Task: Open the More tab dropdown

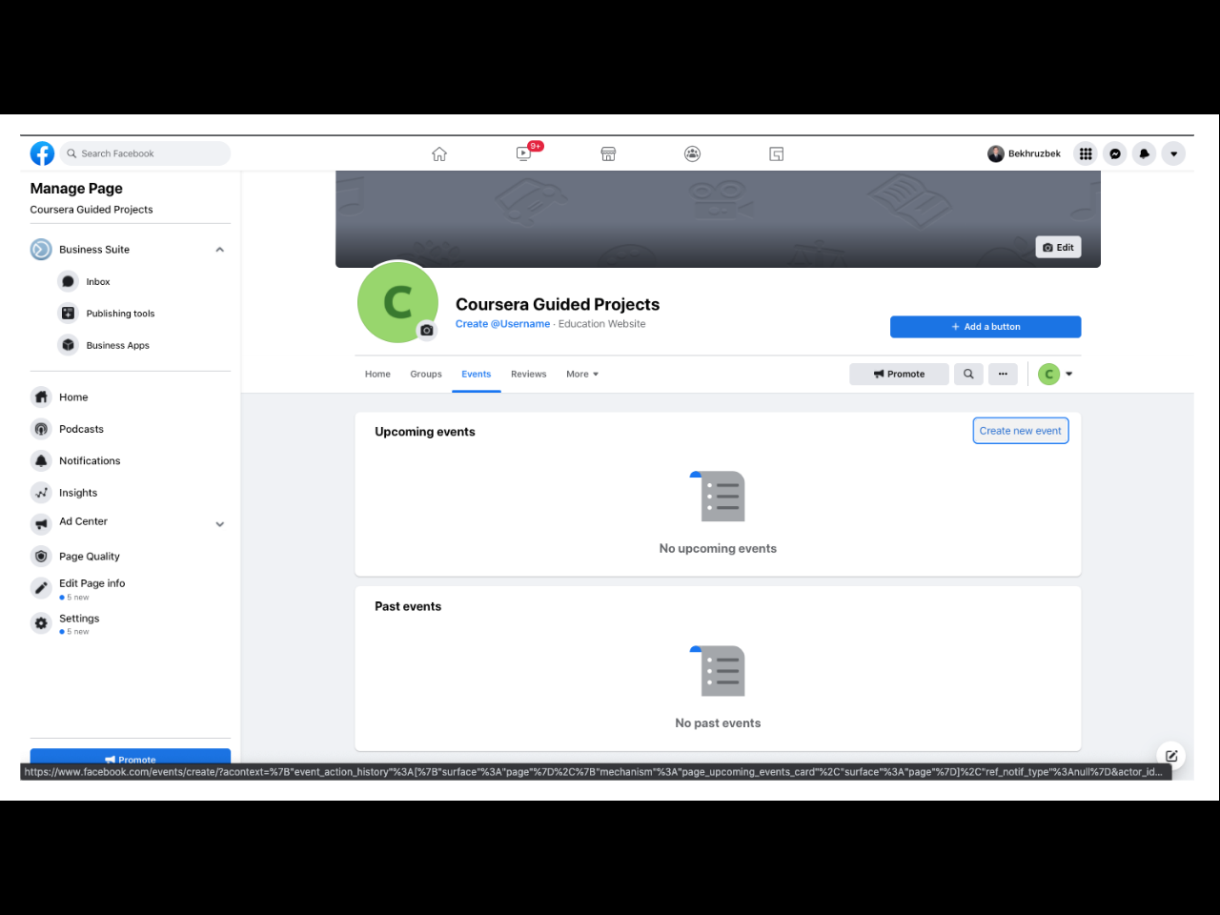Action: (x=582, y=375)
